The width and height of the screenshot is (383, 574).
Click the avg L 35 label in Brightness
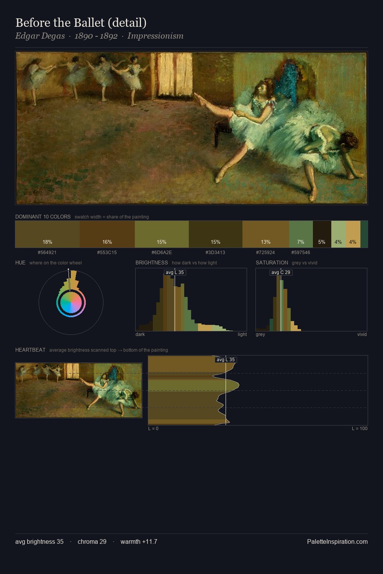[x=175, y=272]
